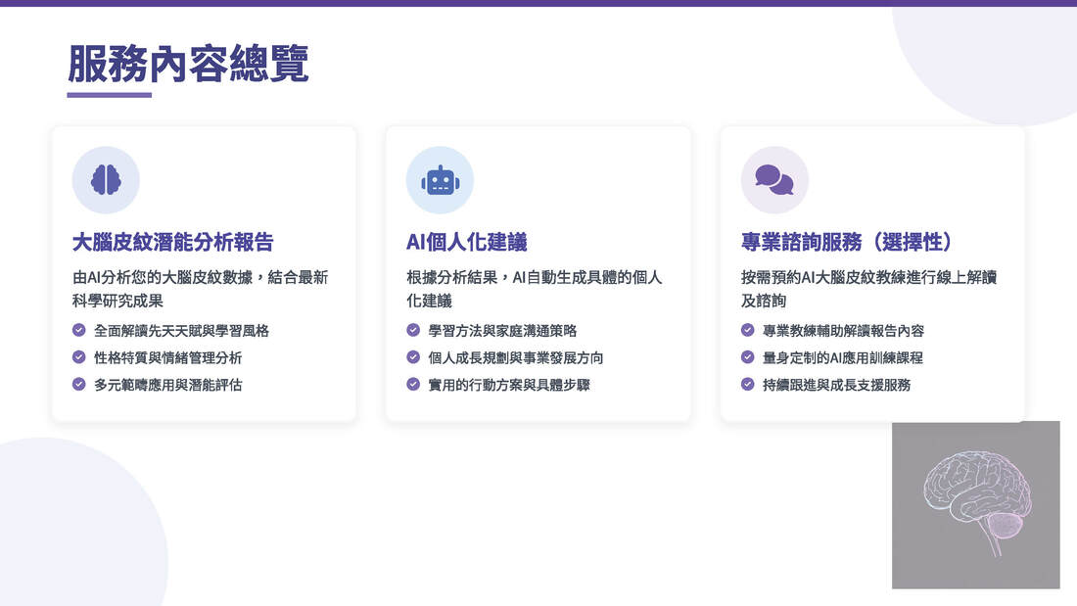
Task: Click the checkmark icon beside 性格特質與情緒管理分析
Action: pyautogui.click(x=79, y=357)
